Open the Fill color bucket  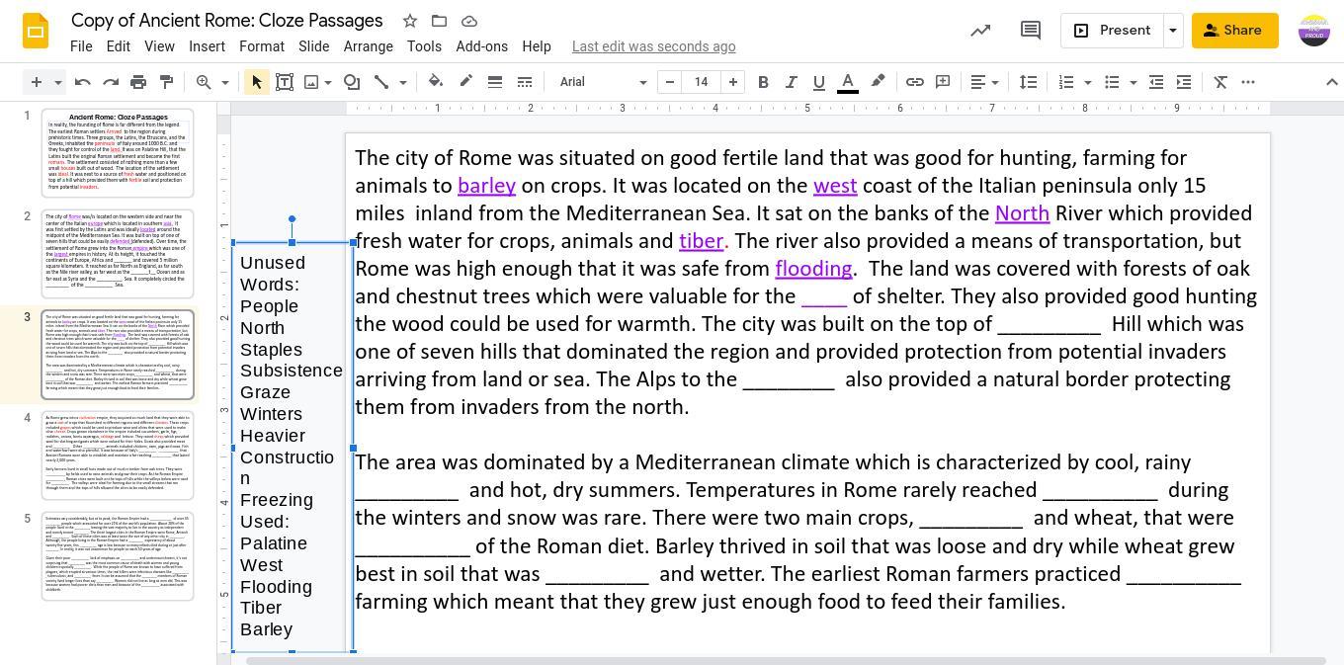tap(436, 82)
